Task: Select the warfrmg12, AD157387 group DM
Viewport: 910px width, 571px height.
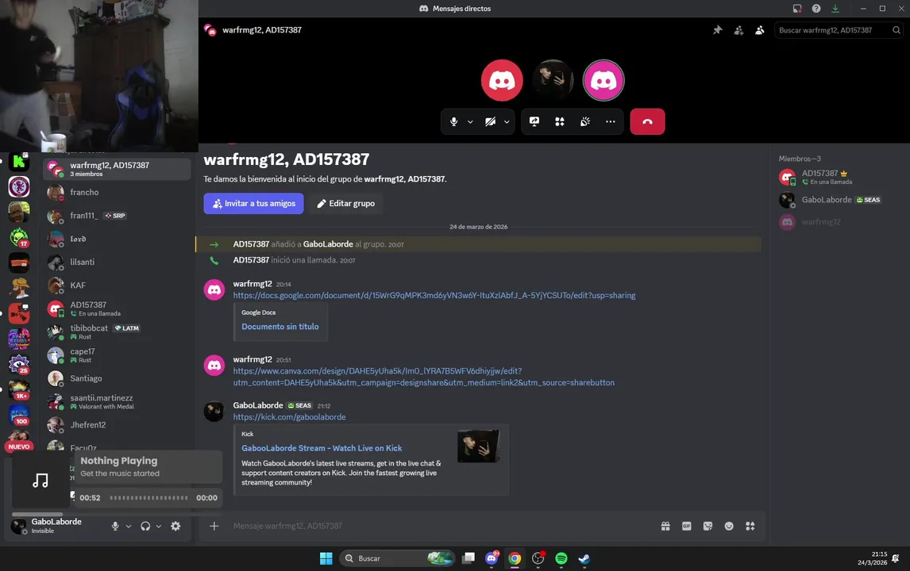Action: pyautogui.click(x=117, y=169)
